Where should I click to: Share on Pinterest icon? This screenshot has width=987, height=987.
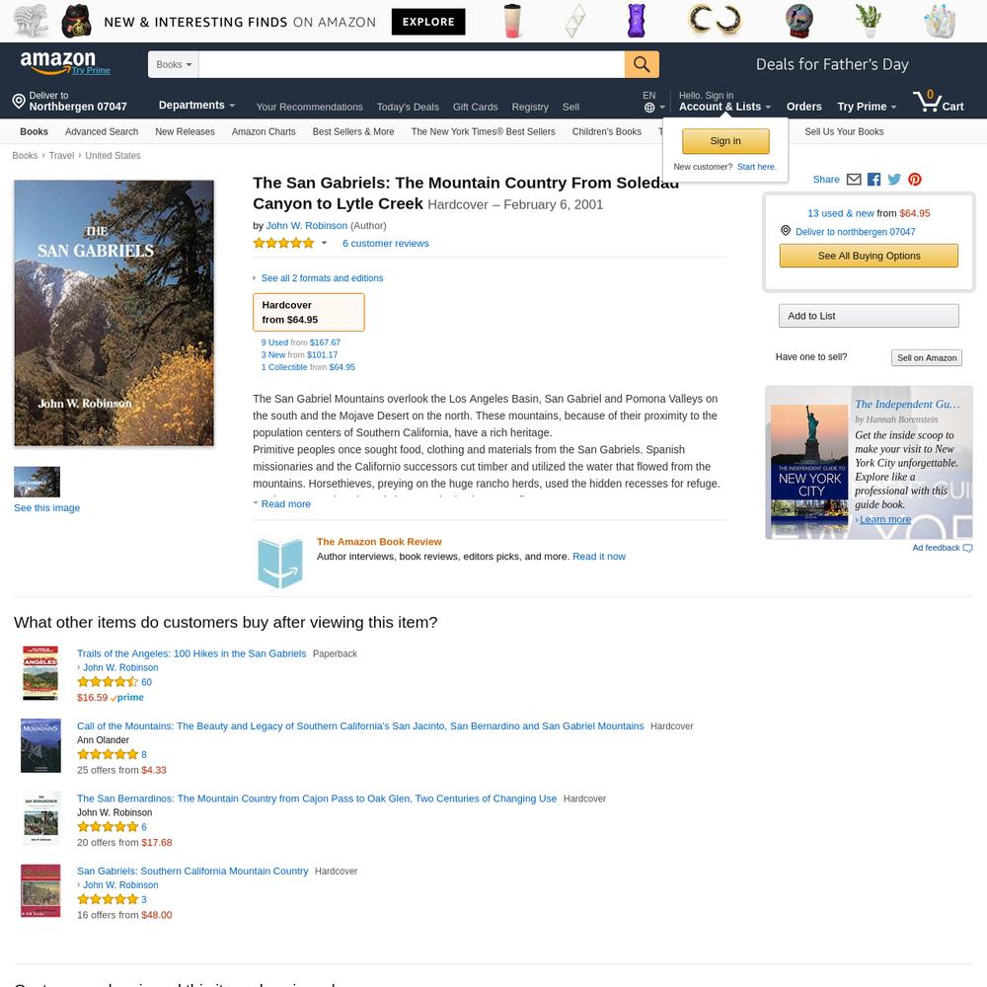tap(915, 180)
